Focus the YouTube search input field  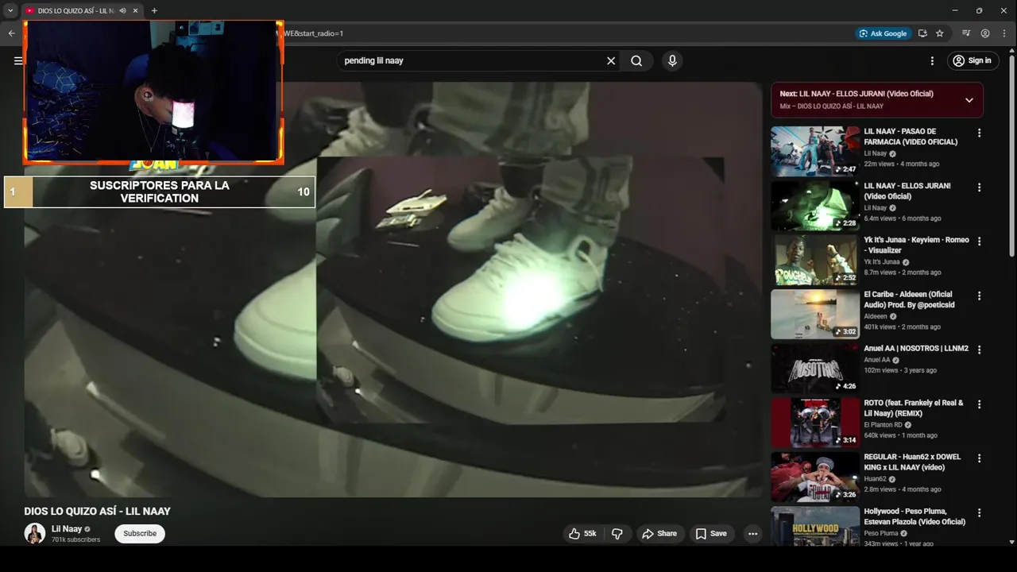(473, 61)
